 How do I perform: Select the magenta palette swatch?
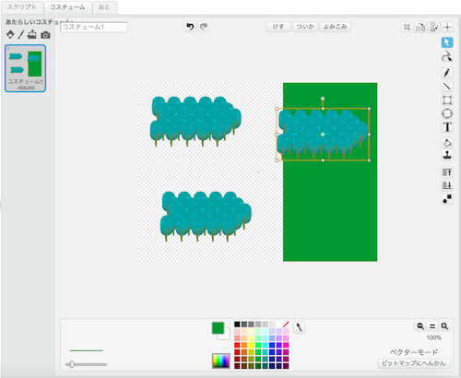[286, 345]
